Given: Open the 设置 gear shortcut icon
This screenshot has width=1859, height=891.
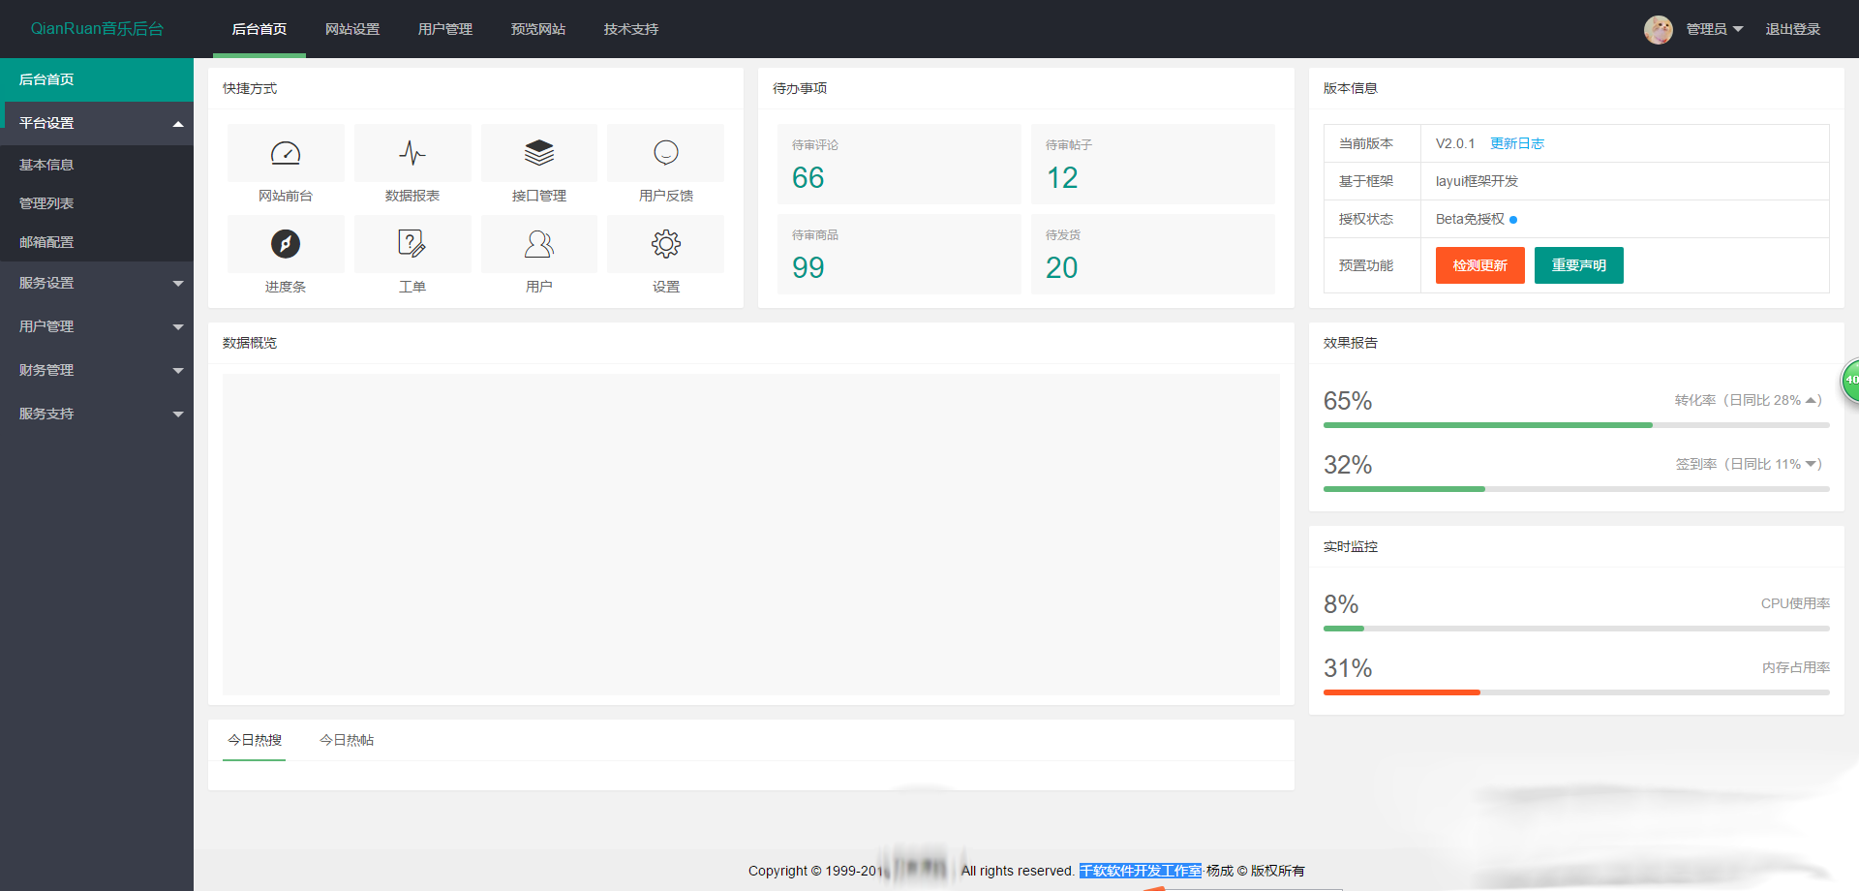Looking at the screenshot, I should [x=666, y=244].
